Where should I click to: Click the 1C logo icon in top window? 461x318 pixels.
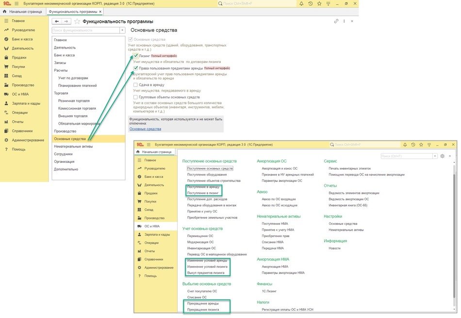pyautogui.click(x=7, y=3)
